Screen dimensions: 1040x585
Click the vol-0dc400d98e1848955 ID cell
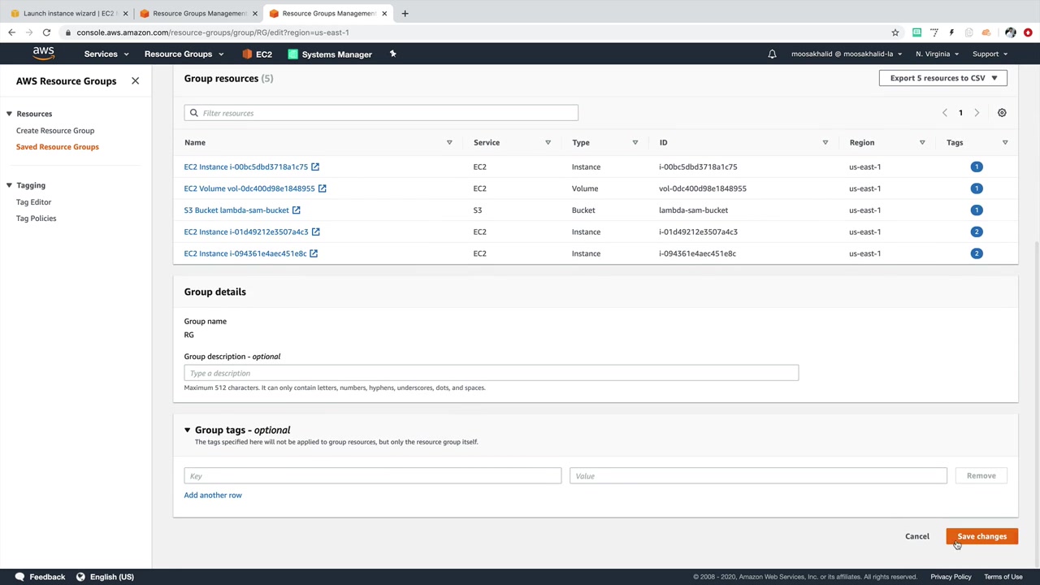[703, 188]
